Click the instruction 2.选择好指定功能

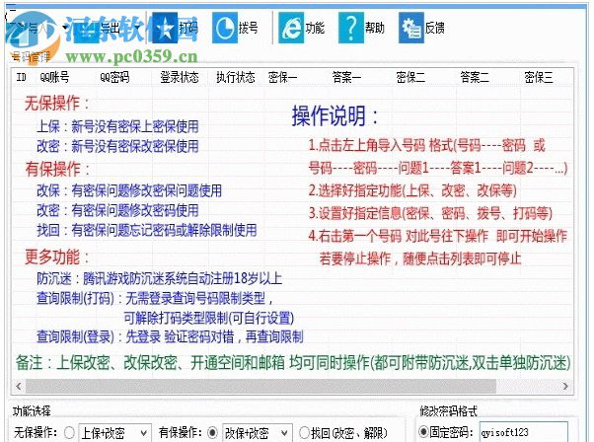(x=412, y=190)
